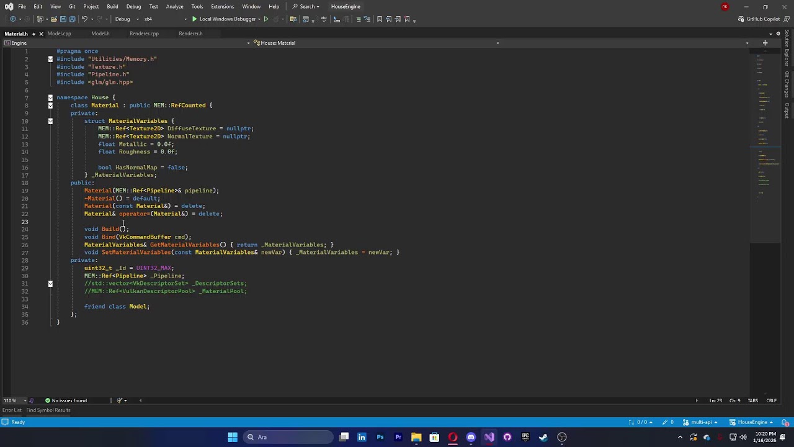
Task: Toggle a bookmark on the current line
Action: click(x=380, y=19)
